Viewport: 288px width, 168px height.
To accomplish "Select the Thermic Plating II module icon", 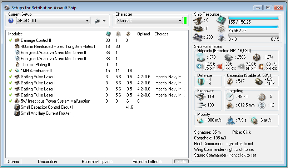I will coord(17,64).
